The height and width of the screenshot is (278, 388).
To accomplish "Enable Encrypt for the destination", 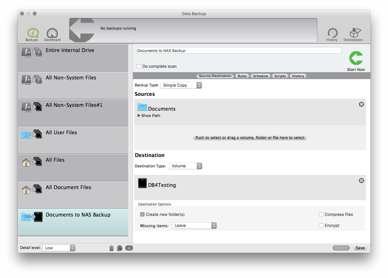I will (x=321, y=225).
